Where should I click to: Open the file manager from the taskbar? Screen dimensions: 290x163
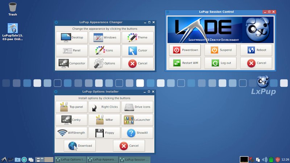click(17, 159)
